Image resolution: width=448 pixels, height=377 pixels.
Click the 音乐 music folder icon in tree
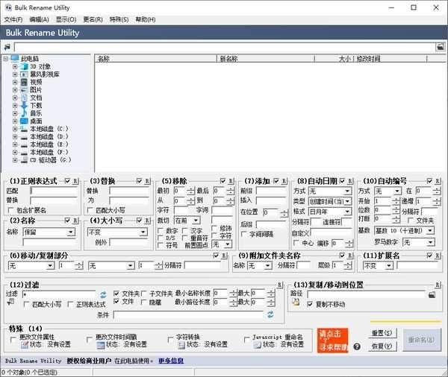pyautogui.click(x=23, y=113)
